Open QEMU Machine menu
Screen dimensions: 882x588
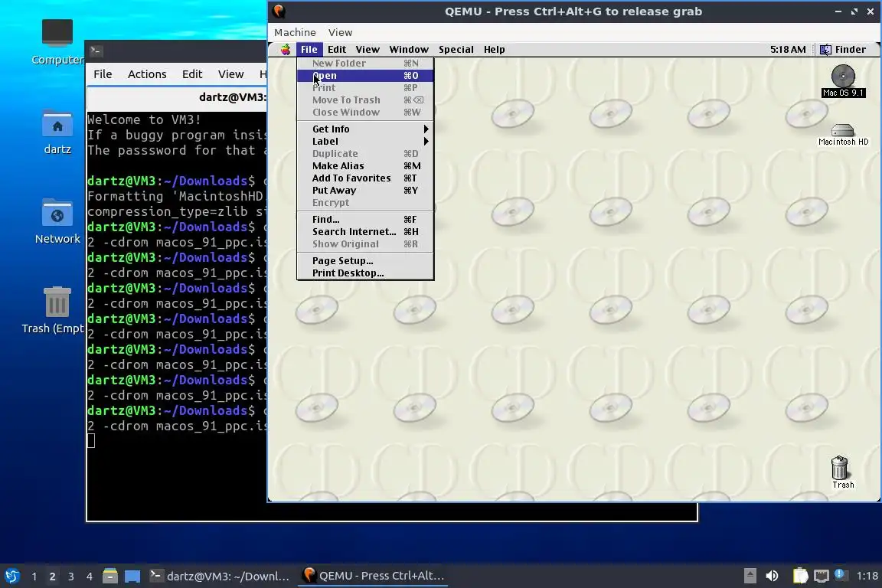click(295, 33)
